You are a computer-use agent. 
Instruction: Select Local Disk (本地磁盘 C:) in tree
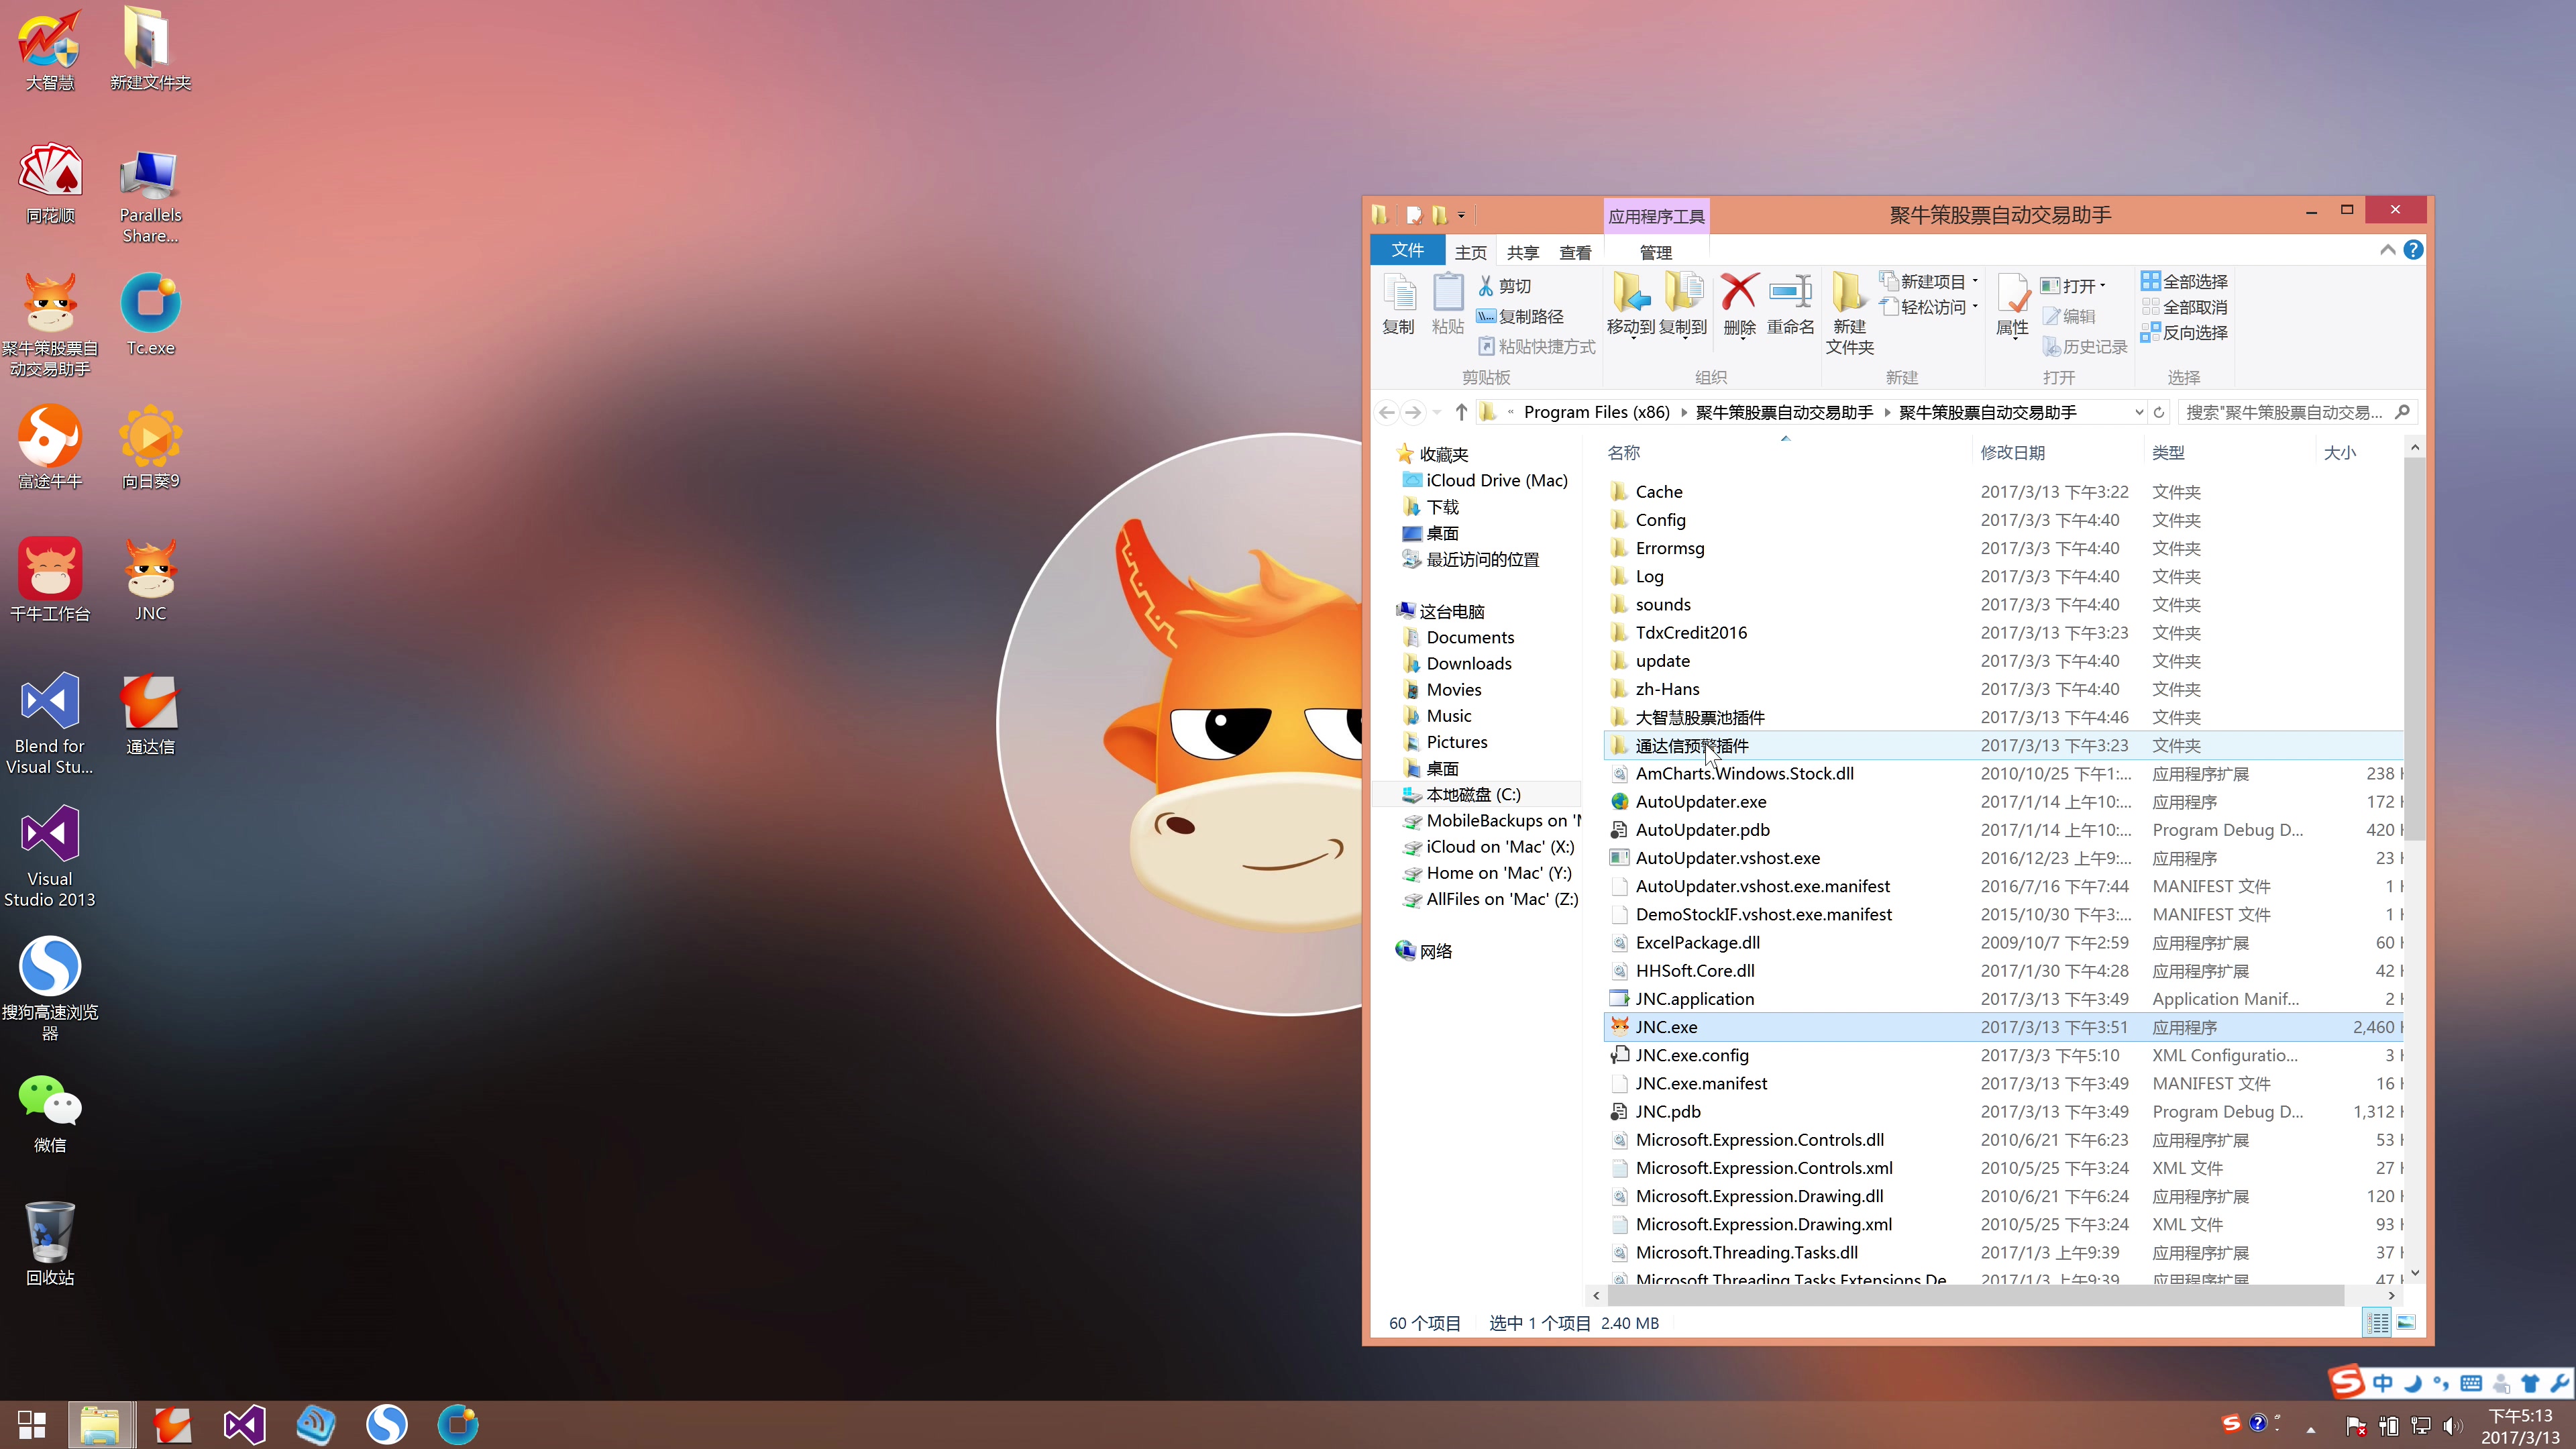1473,794
